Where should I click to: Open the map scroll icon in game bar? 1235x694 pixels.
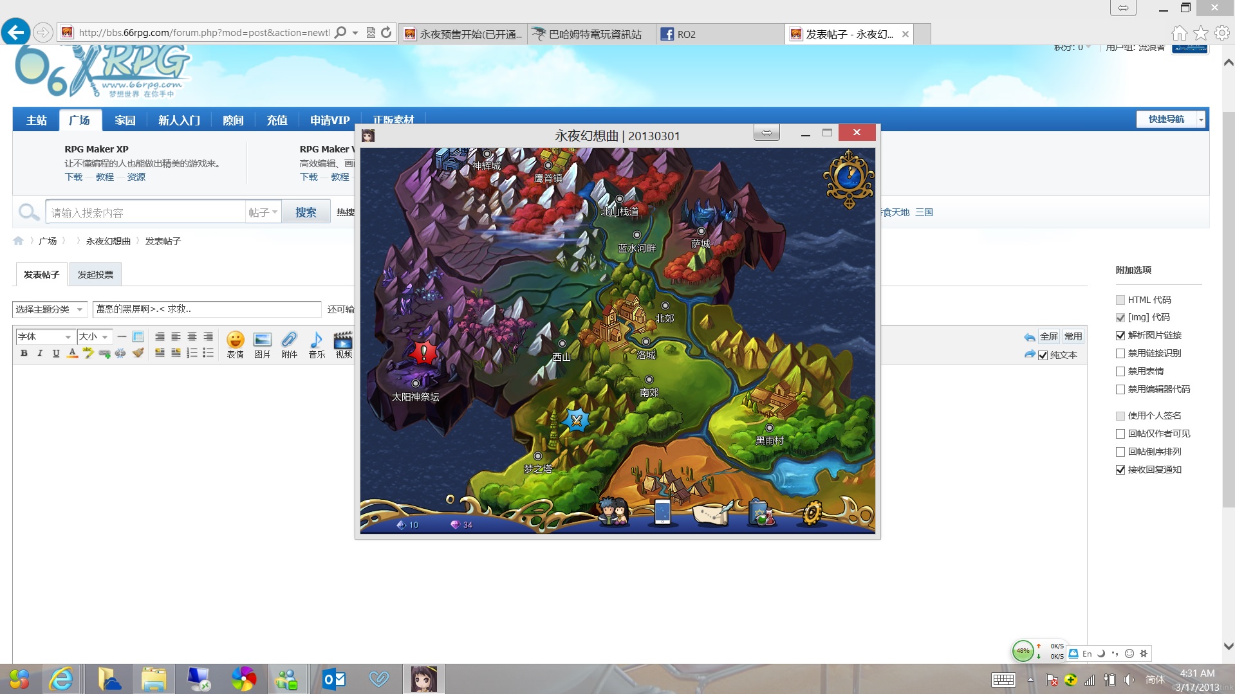(x=712, y=513)
